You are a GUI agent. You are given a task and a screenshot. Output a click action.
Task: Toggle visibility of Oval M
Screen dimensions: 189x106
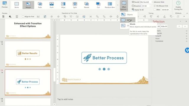click(x=186, y=33)
